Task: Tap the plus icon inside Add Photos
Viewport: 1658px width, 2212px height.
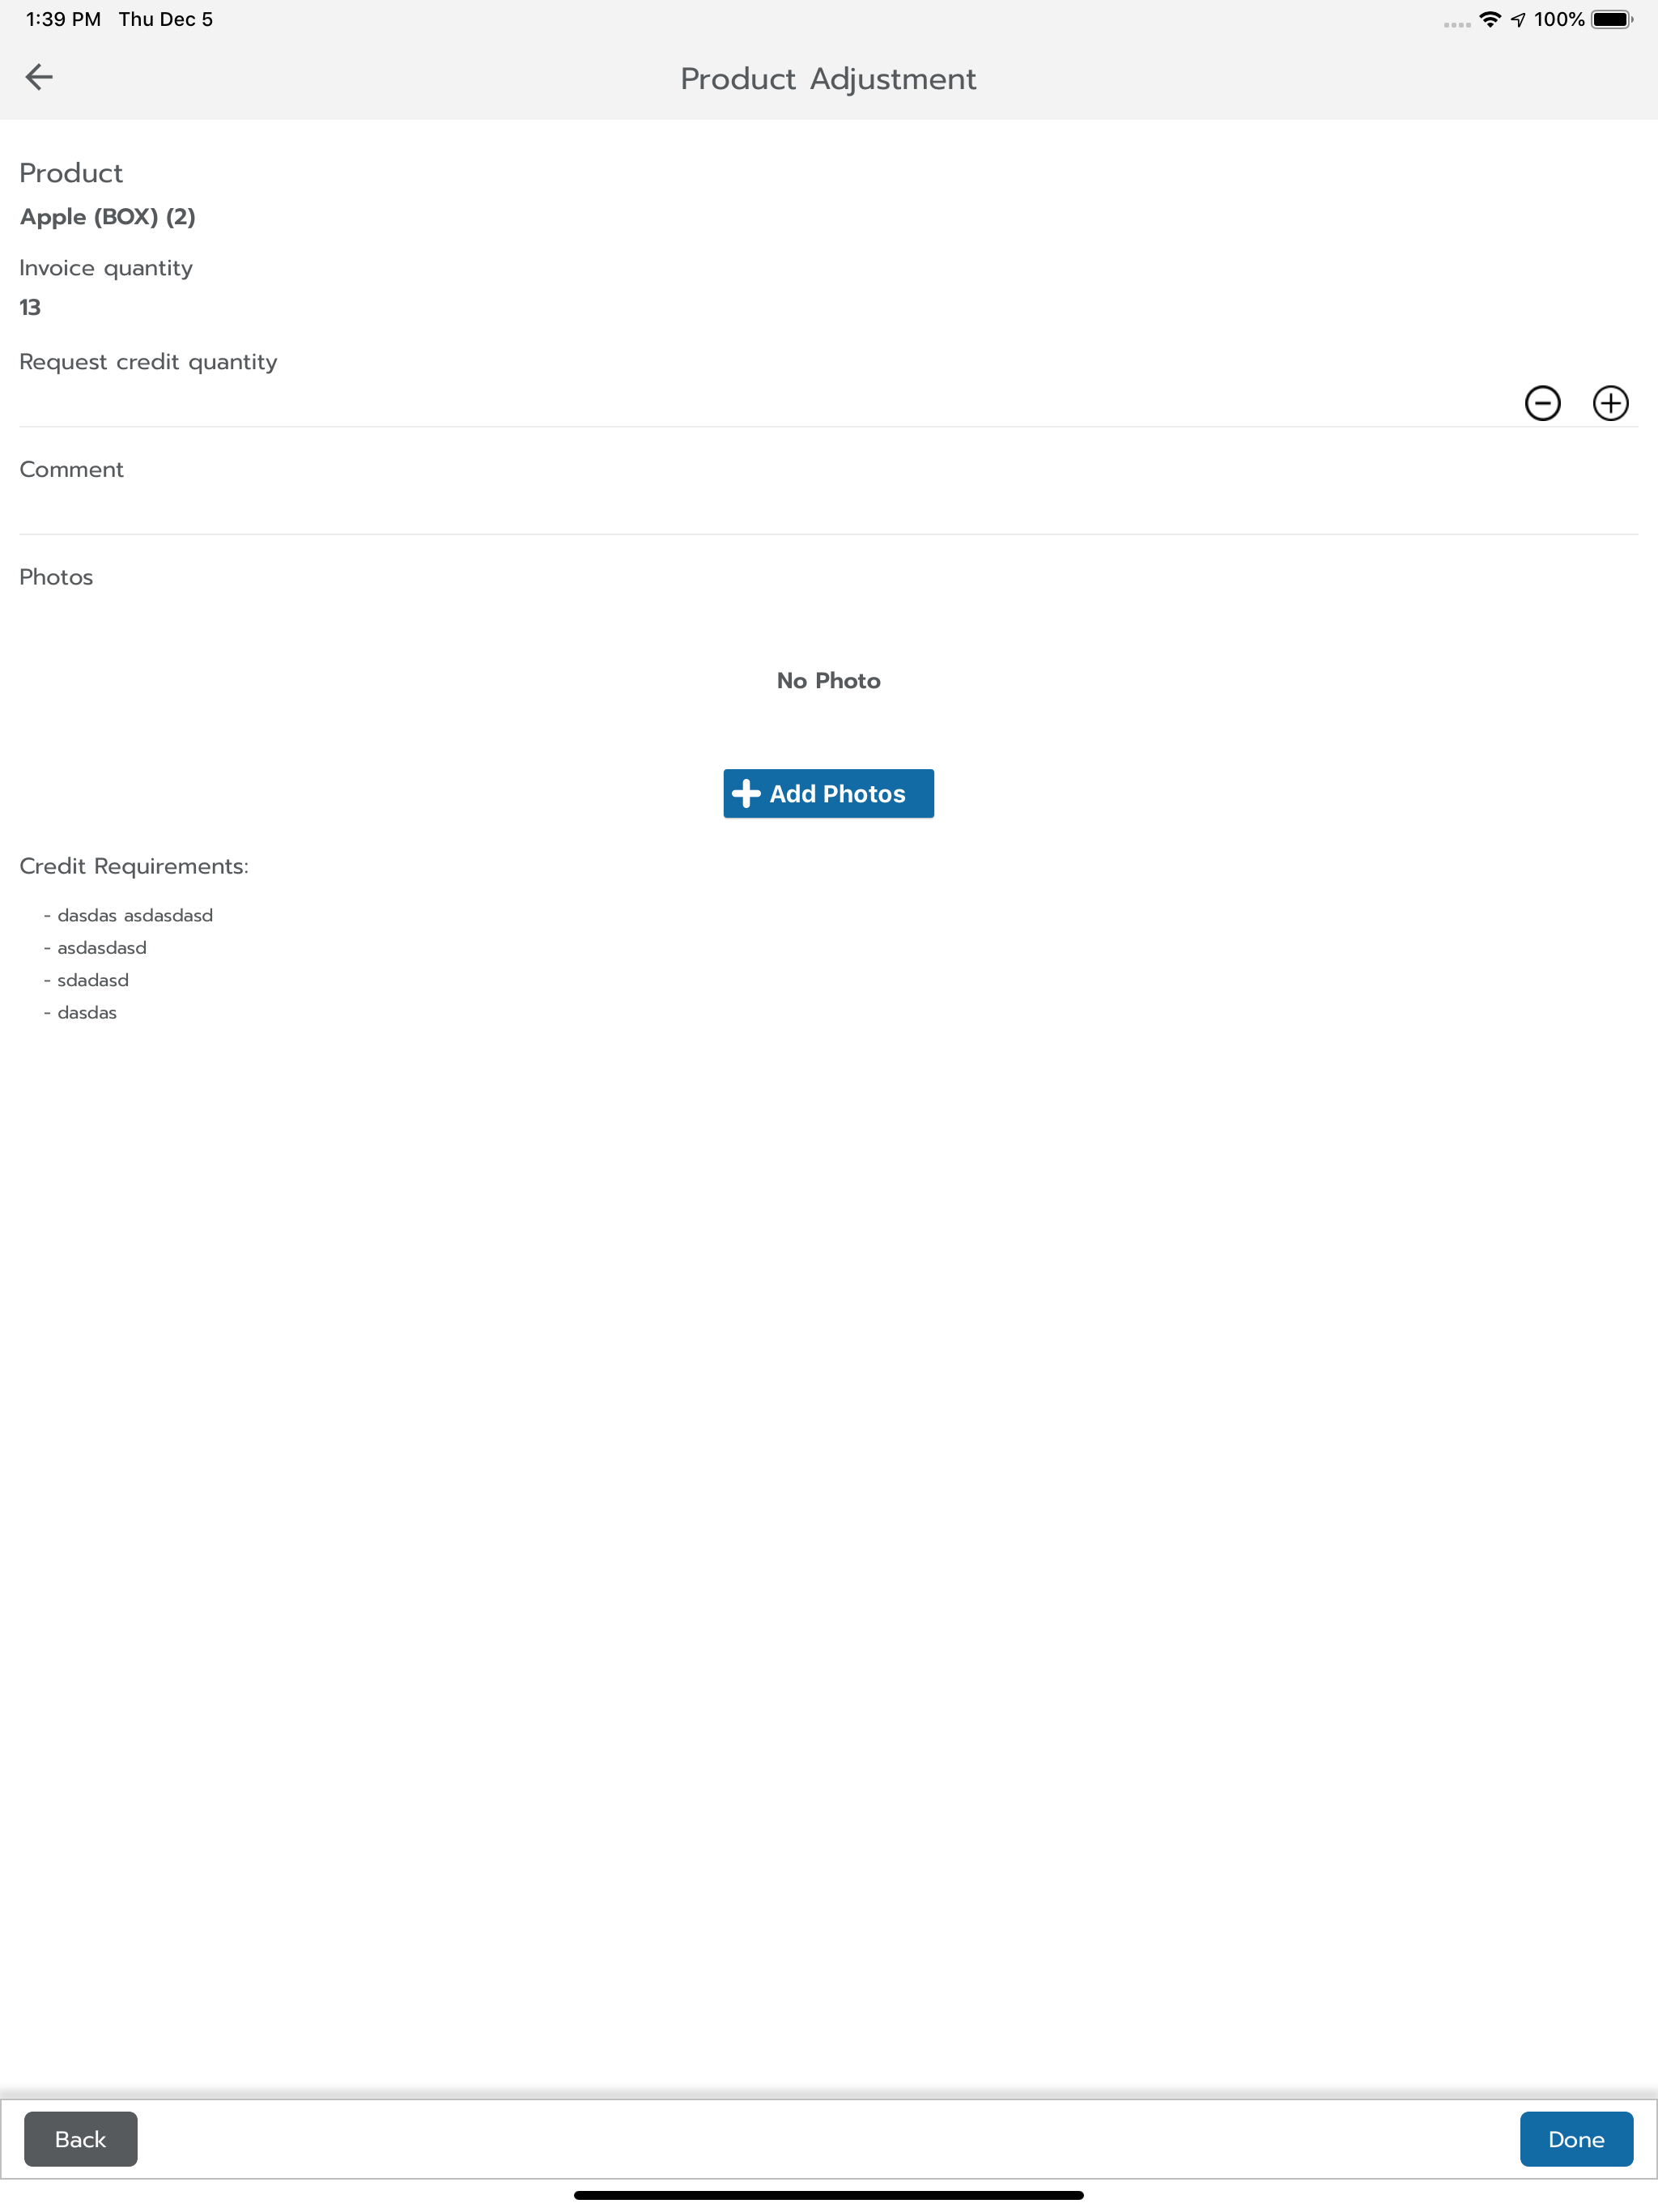Action: coord(746,793)
